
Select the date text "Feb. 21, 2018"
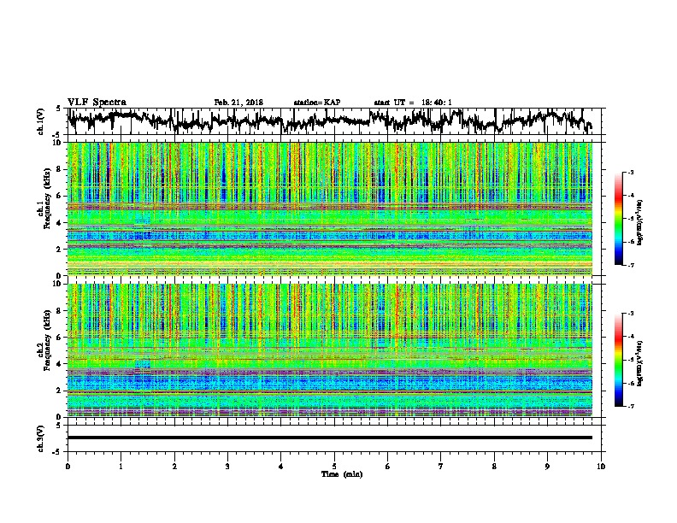tap(238, 103)
